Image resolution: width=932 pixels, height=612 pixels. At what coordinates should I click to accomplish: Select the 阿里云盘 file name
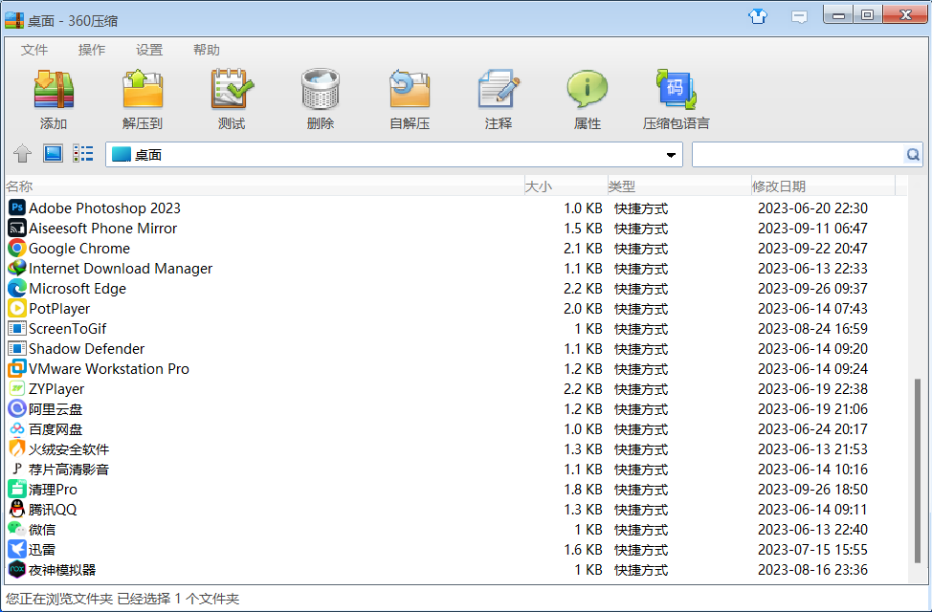click(55, 409)
